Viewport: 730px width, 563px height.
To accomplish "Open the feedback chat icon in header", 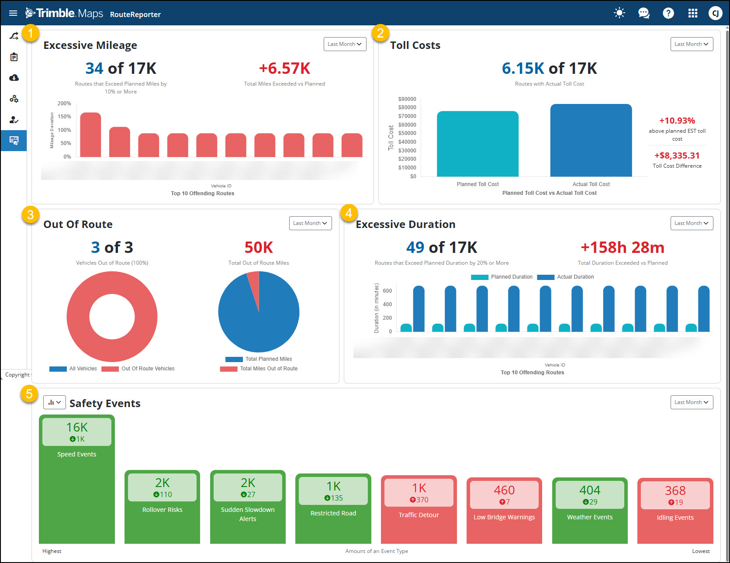I will pyautogui.click(x=644, y=13).
